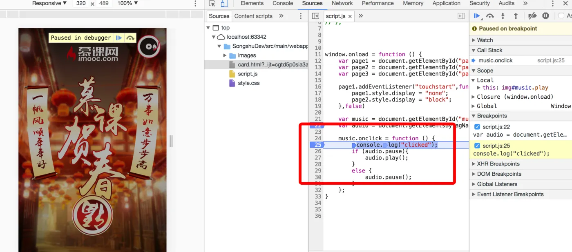Open the Responsive device dropdown
The width and height of the screenshot is (572, 252).
tap(49, 3)
